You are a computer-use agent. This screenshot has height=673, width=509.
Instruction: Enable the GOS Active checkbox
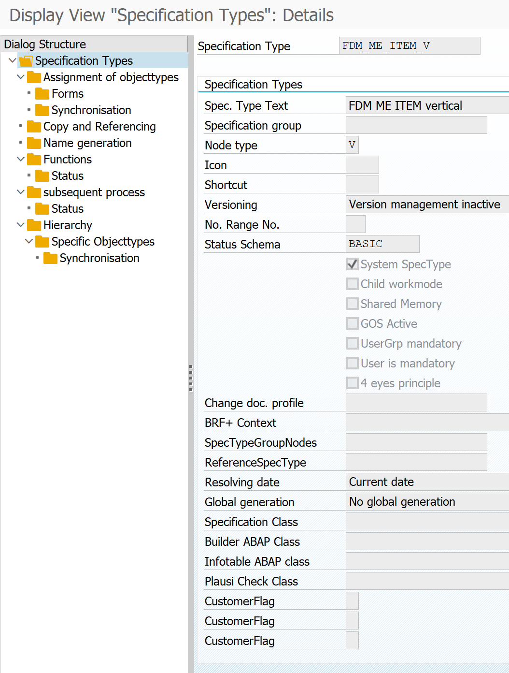coord(353,324)
